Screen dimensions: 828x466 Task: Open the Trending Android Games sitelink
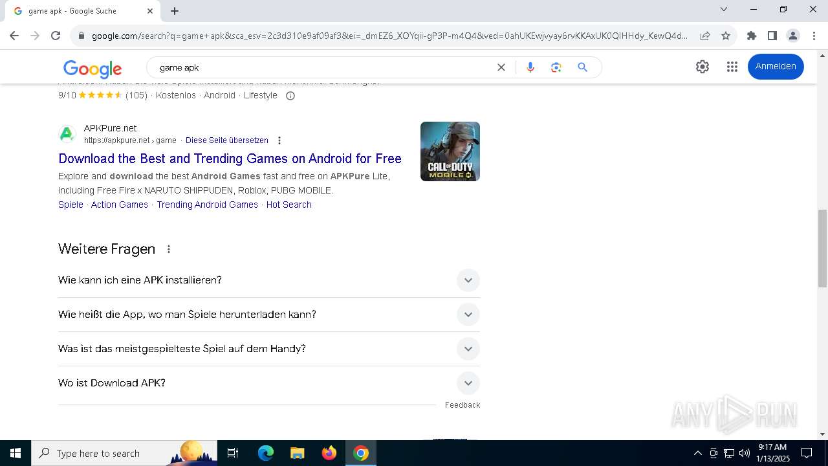[x=207, y=205]
